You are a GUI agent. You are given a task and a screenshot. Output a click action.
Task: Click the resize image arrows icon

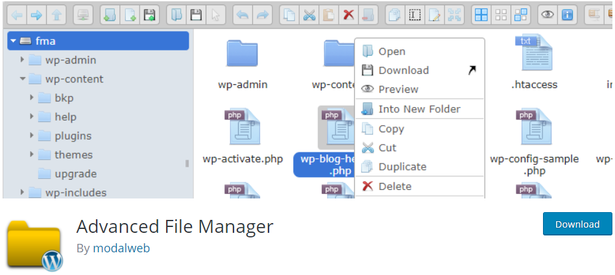pos(455,16)
